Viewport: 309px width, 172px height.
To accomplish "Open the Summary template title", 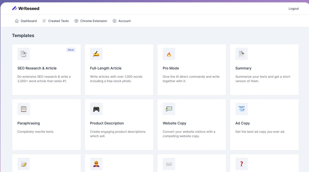I will (x=243, y=68).
